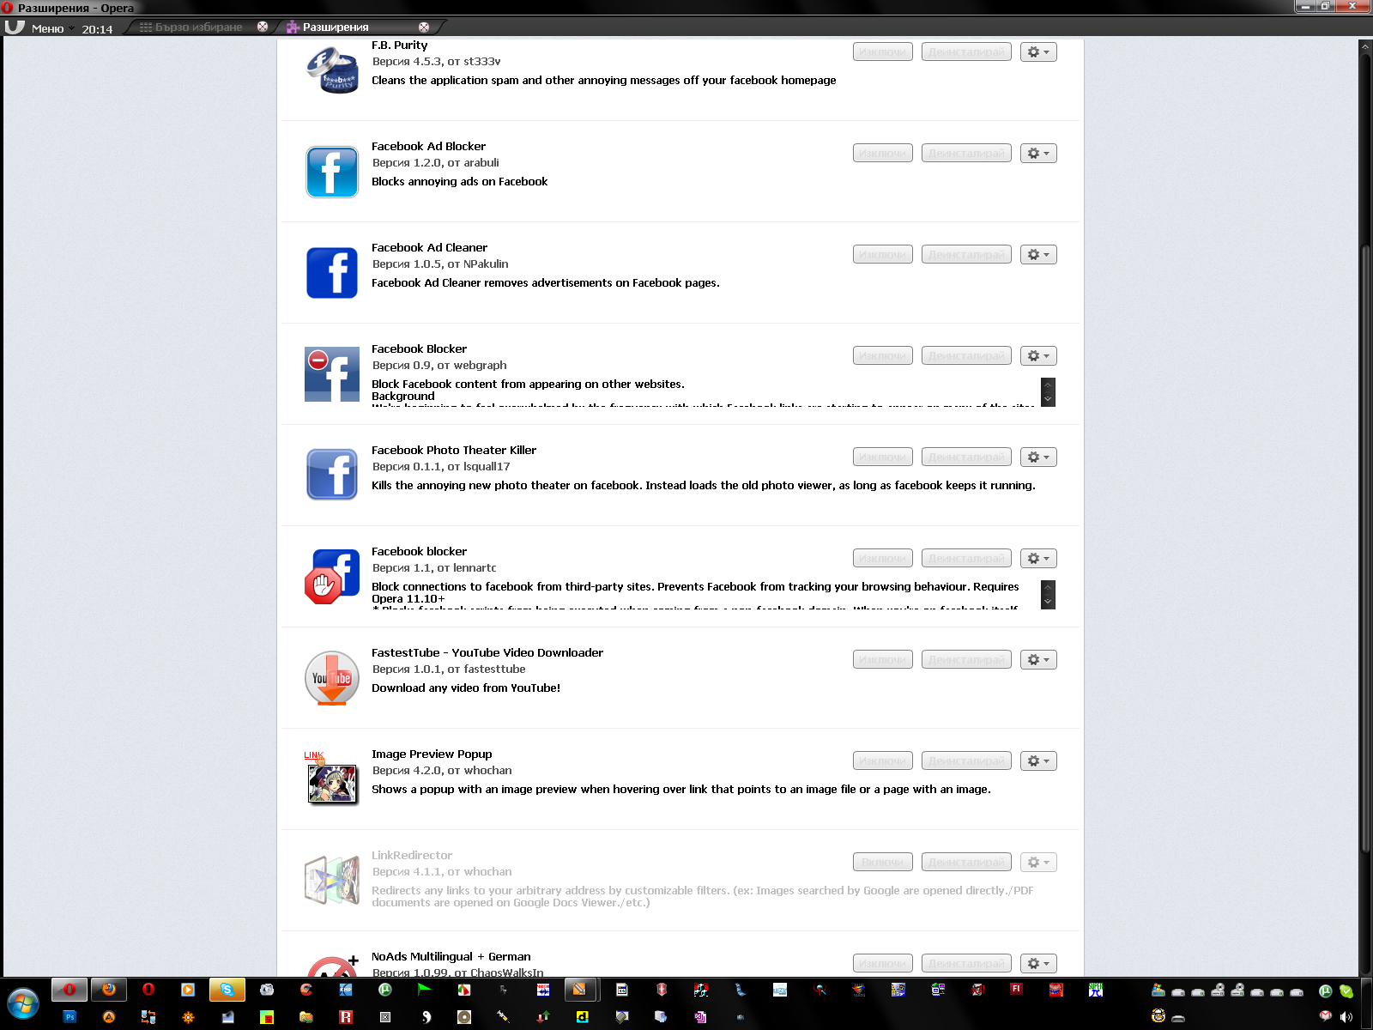Disable the Image Preview Popup extension

pos(883,761)
